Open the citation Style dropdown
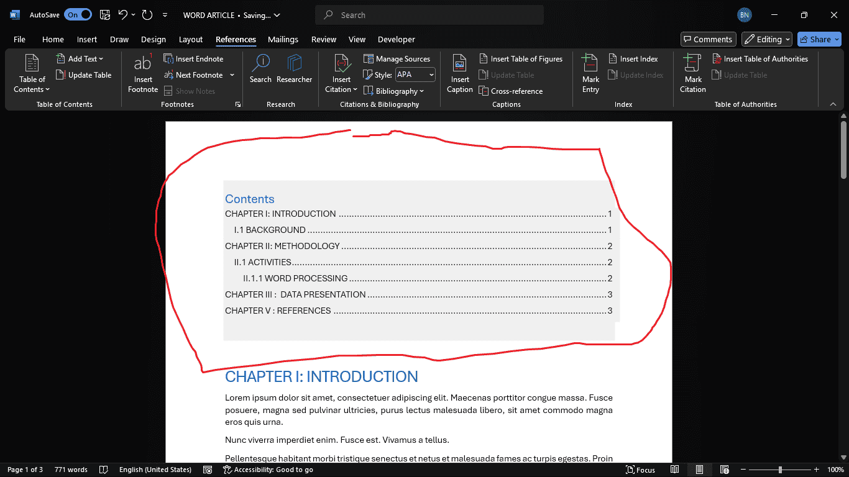Viewport: 849px width, 477px height. pyautogui.click(x=415, y=75)
